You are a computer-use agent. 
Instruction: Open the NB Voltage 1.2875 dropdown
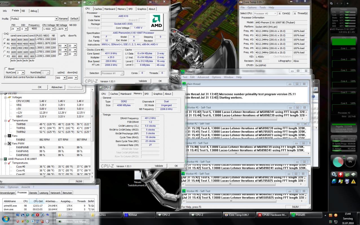coord(66,29)
